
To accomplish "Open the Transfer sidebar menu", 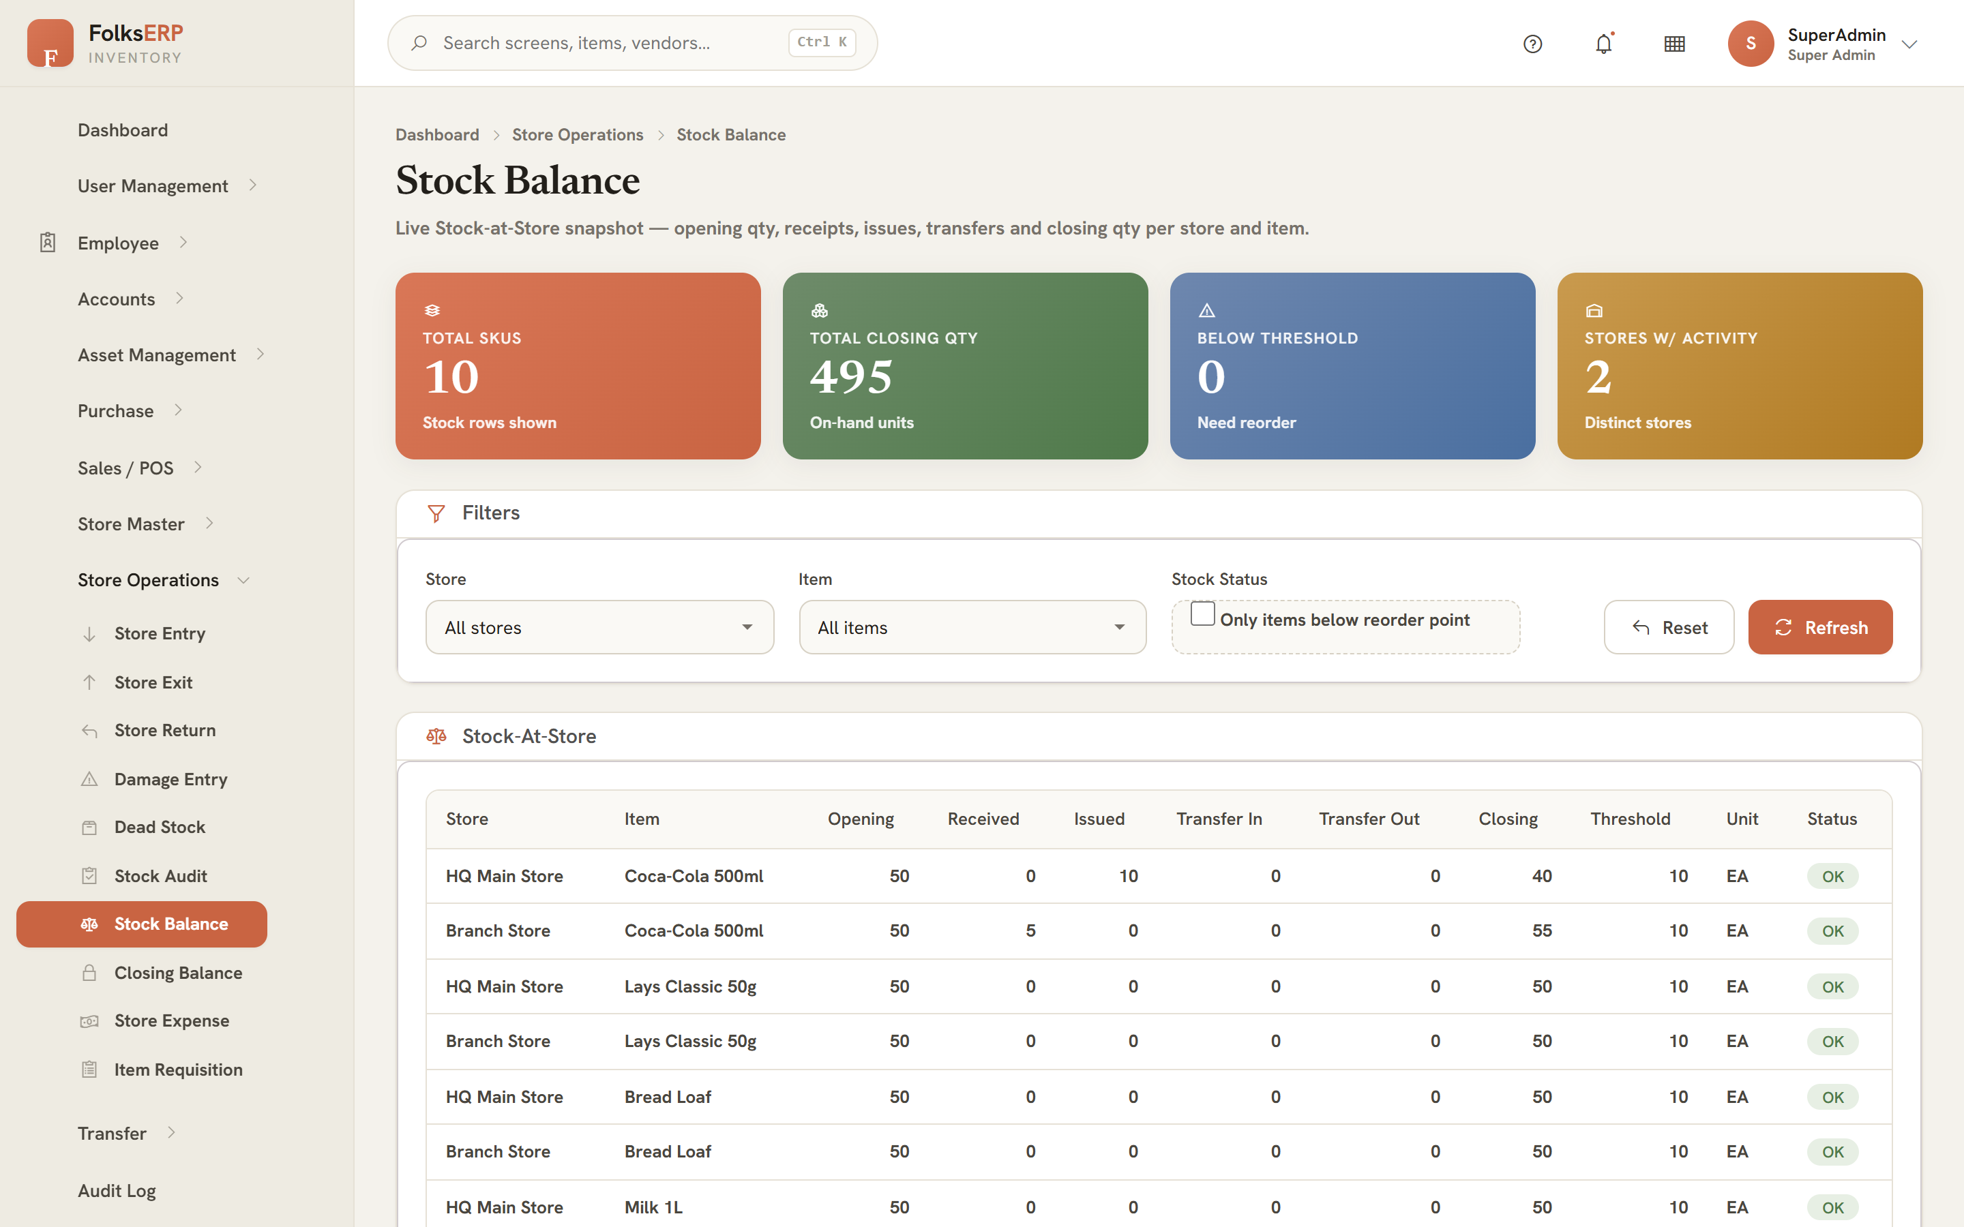I will 112,1134.
